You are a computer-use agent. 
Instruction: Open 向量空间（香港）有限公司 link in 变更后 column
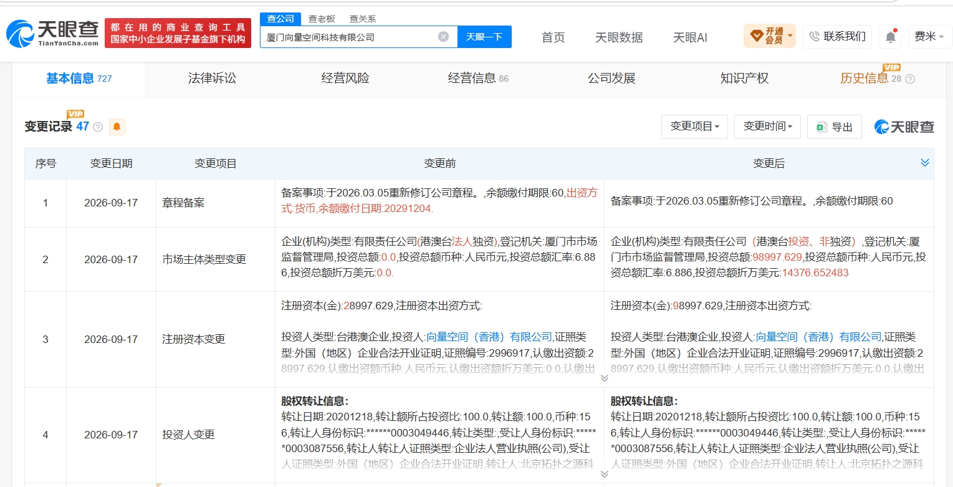(819, 337)
